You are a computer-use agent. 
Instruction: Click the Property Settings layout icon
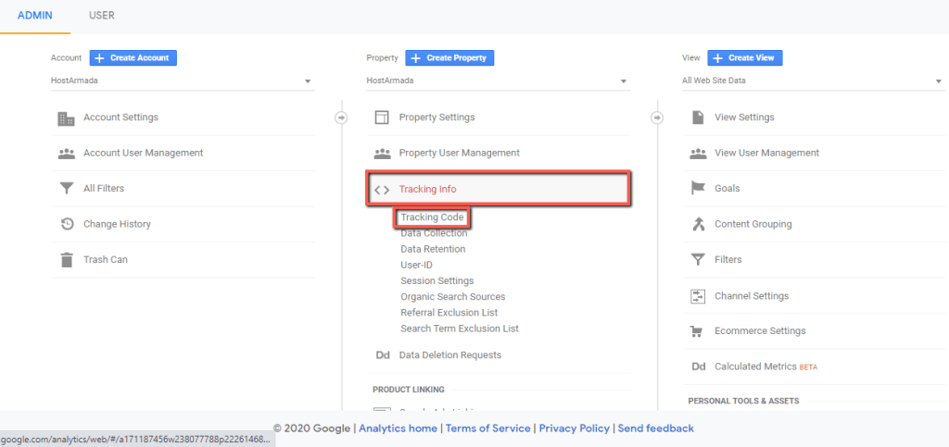(x=381, y=118)
